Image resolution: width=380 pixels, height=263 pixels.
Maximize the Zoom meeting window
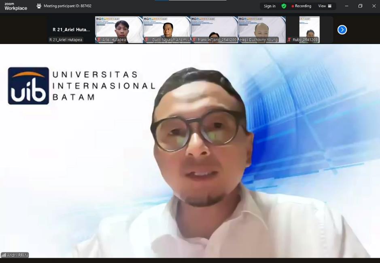(360, 6)
